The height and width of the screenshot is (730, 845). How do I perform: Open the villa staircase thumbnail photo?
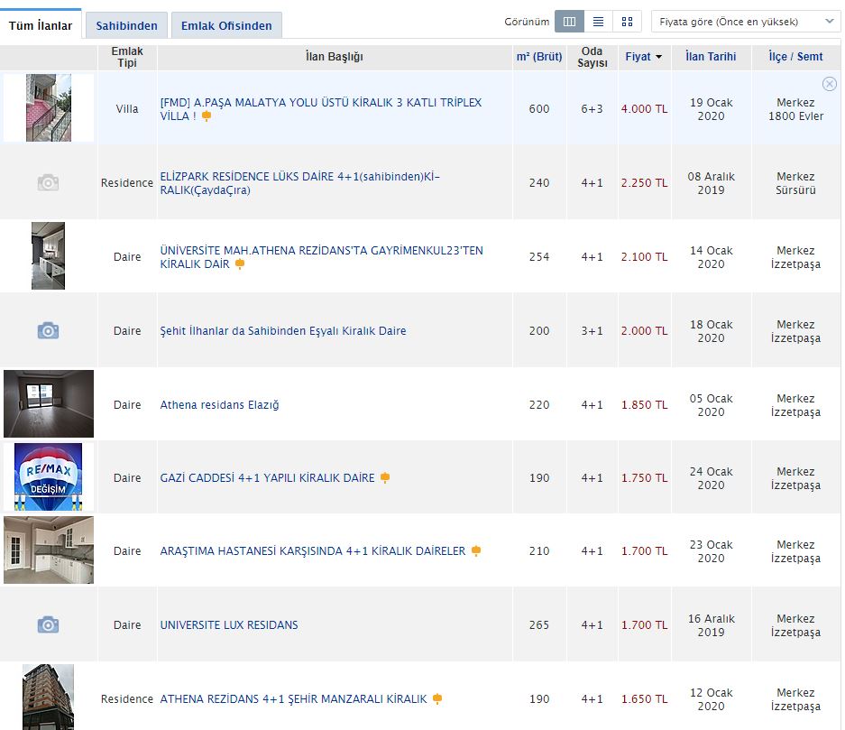(49, 108)
